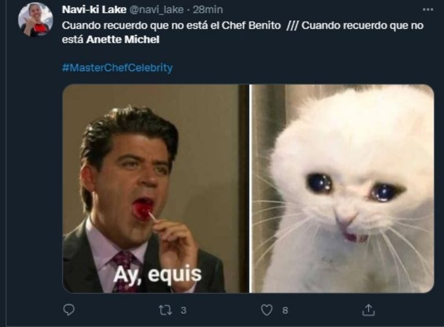
Task: Click the Navi-ki Lake display name
Action: [x=94, y=10]
